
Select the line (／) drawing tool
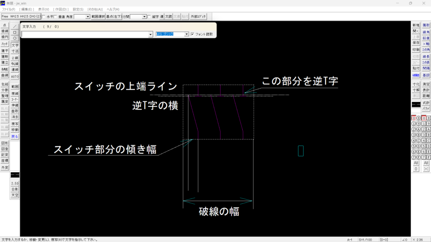click(15, 26)
